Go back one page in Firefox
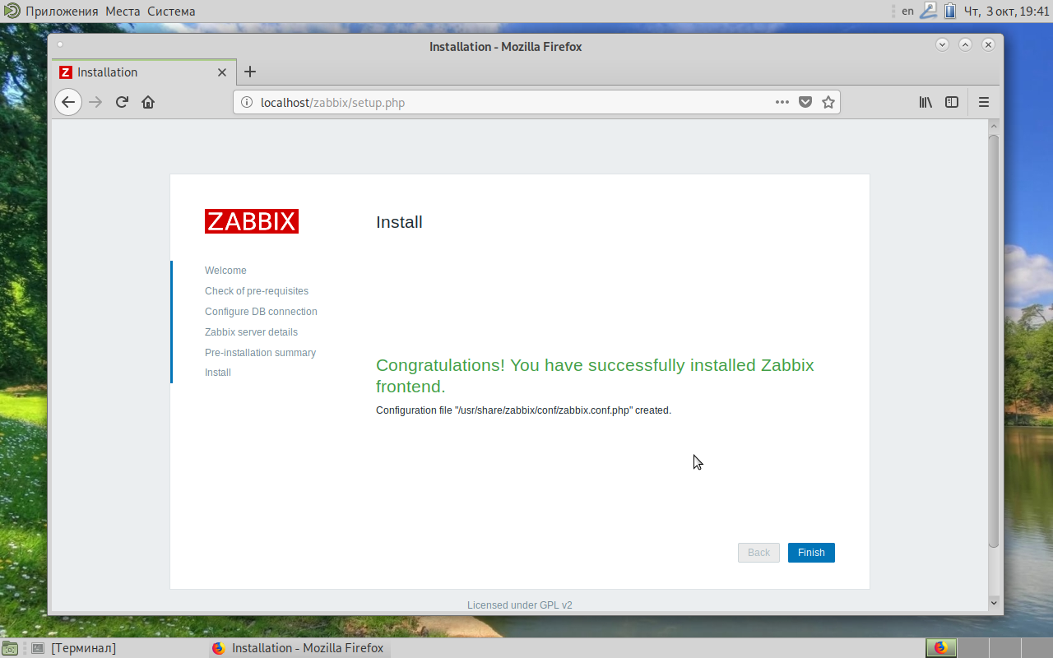 coord(68,102)
